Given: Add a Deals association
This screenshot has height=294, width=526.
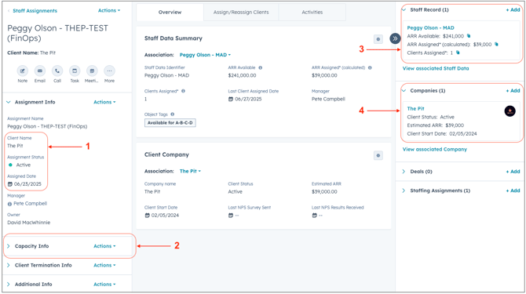Looking at the screenshot, I should (x=513, y=172).
